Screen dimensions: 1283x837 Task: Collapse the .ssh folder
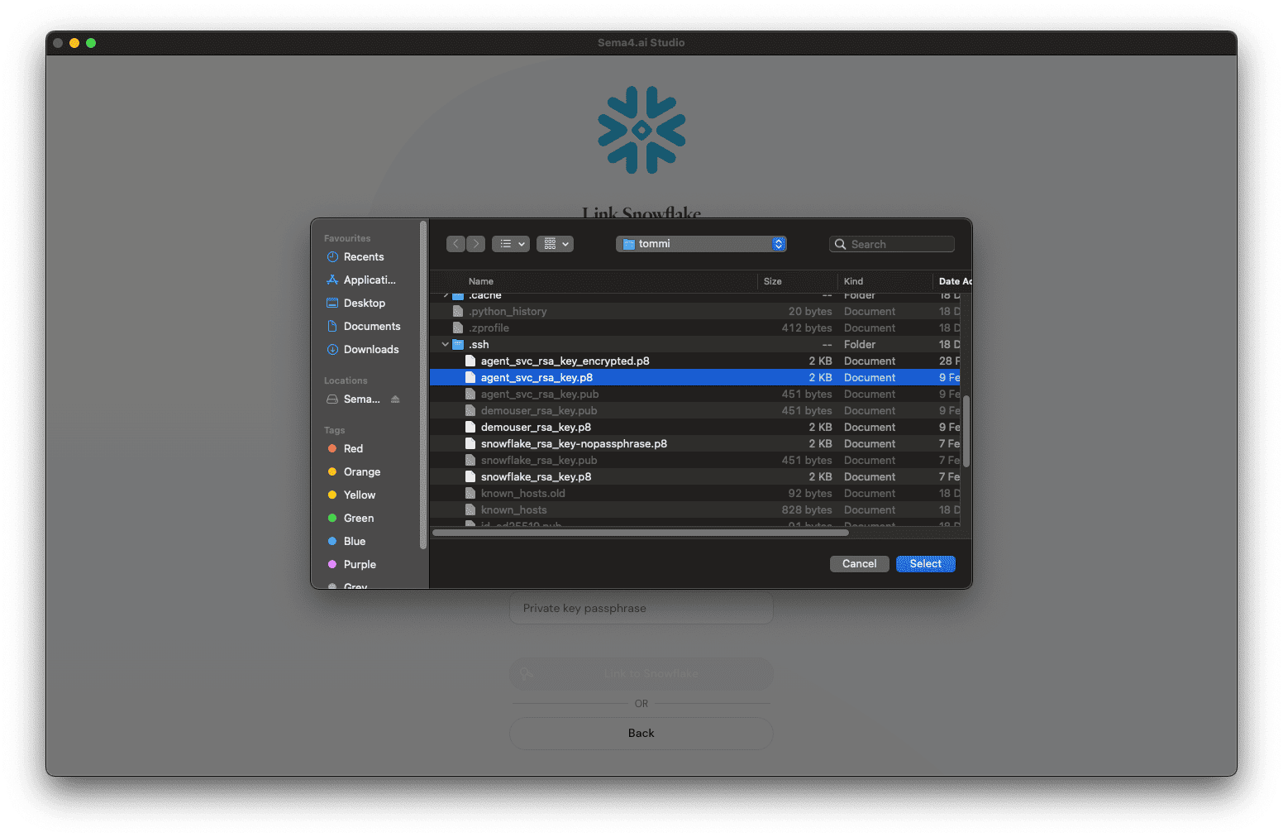tap(445, 344)
